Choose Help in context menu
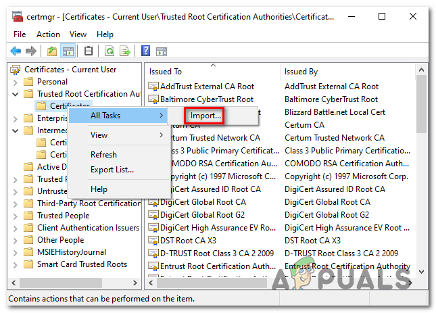The image size is (436, 313). [x=118, y=189]
